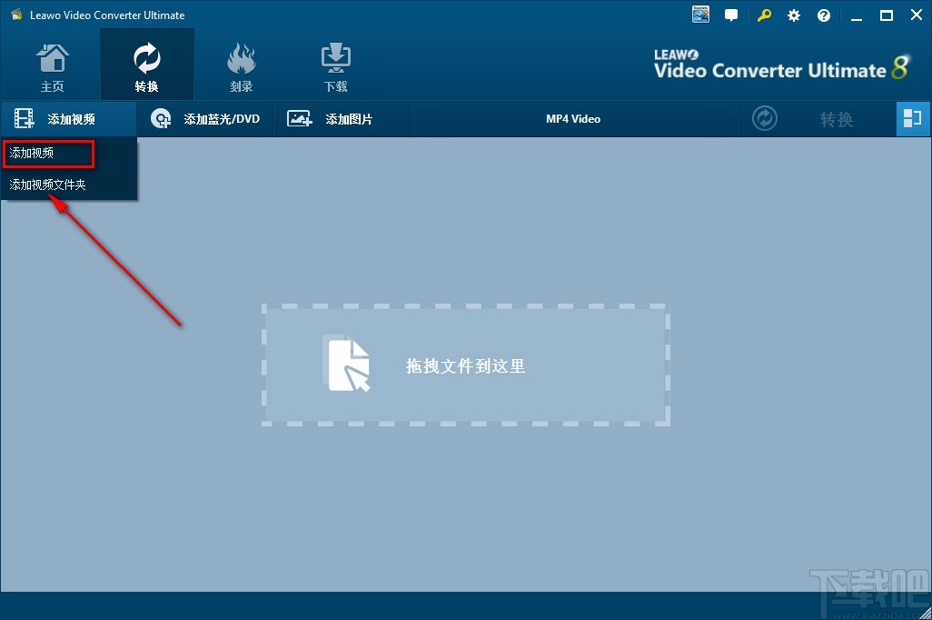This screenshot has width=932, height=620.
Task: Click the Leawo Video Converter Ultimate 8 logo
Action: click(x=781, y=65)
